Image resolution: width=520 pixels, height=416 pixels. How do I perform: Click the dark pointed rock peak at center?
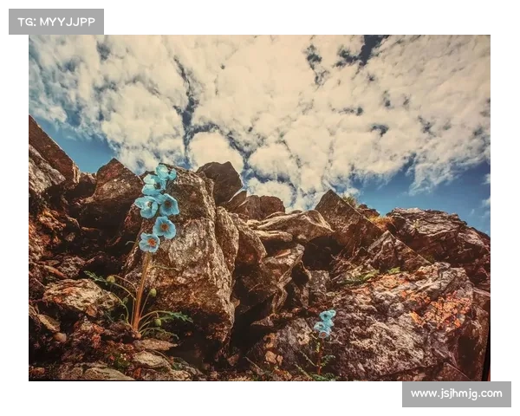pyautogui.click(x=222, y=178)
